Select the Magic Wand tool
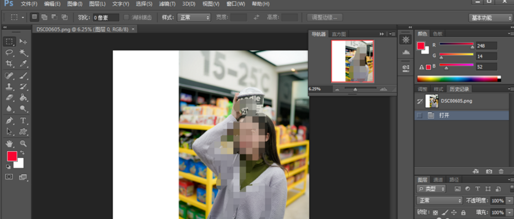Screen dimensions: 514x219 23,53
